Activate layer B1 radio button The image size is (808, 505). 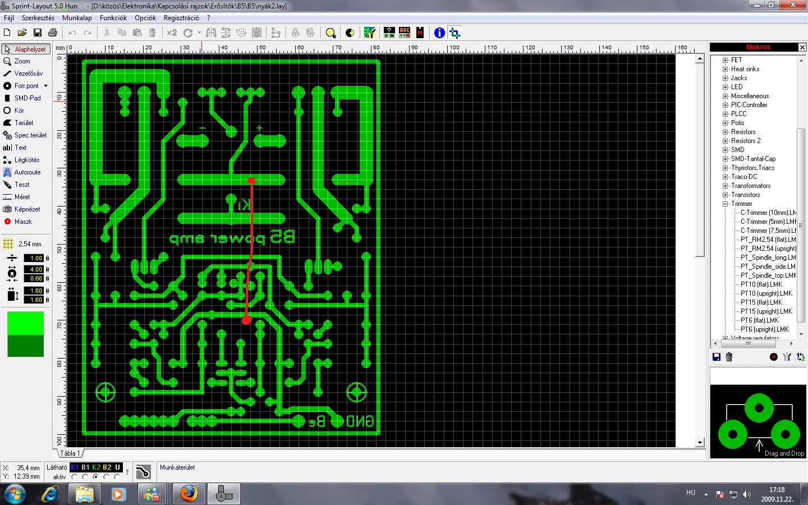85,477
